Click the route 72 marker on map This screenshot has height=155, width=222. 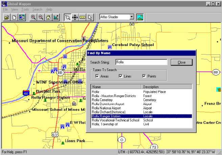[154, 147]
